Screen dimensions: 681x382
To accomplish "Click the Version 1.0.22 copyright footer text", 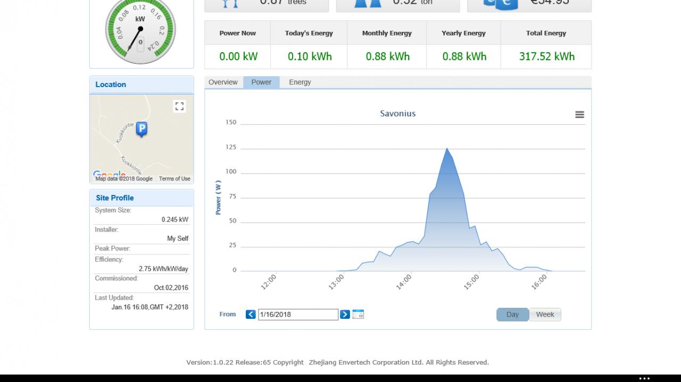I will (x=337, y=362).
